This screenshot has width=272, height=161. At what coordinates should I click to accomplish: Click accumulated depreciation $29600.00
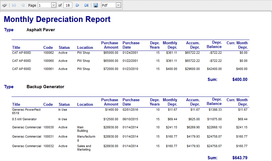(x=192, y=69)
